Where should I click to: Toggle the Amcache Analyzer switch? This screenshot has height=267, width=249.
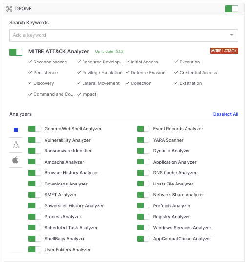(35, 162)
